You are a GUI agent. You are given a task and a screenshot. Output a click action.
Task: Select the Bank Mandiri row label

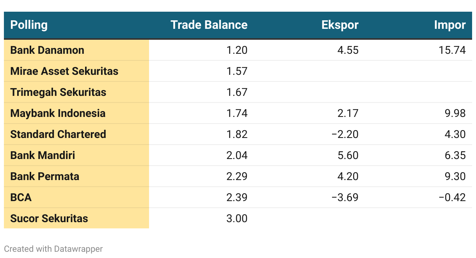[43, 156]
